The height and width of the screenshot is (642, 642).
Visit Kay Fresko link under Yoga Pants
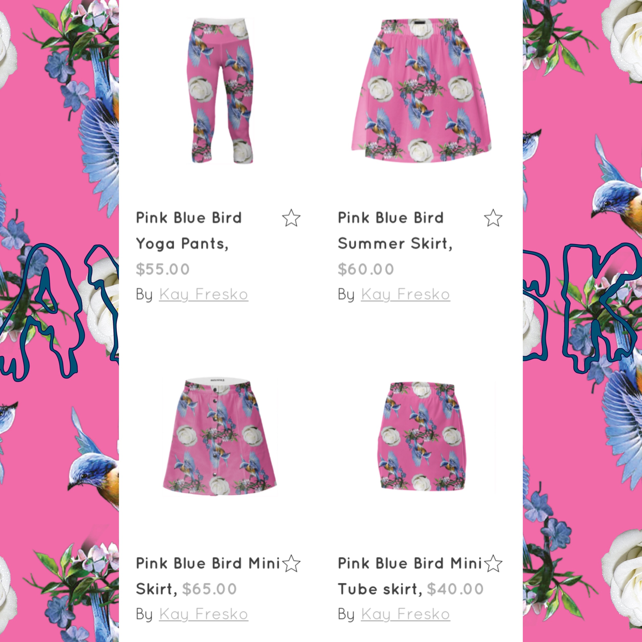203,294
